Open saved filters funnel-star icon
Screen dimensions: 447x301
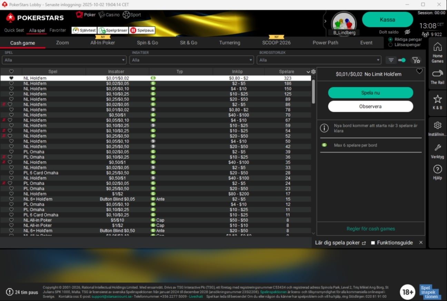point(416,60)
